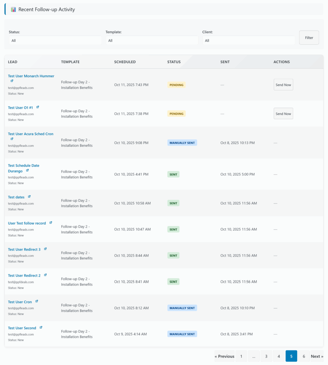The height and width of the screenshot is (365, 328).
Task: Go to Previous page of results
Action: 224,356
